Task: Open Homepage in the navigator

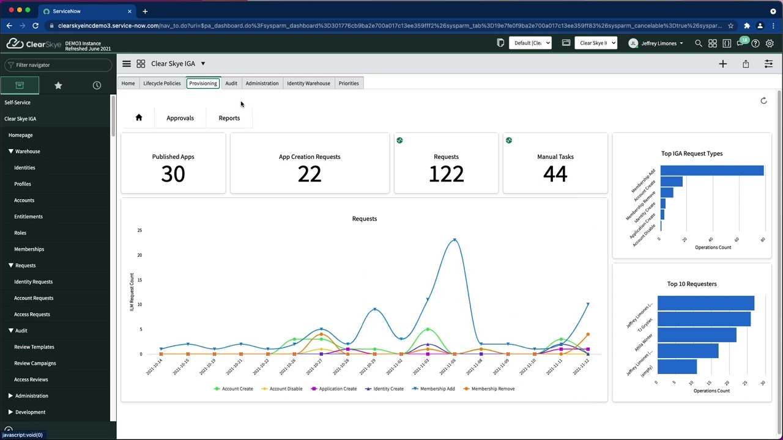Action: click(21, 135)
